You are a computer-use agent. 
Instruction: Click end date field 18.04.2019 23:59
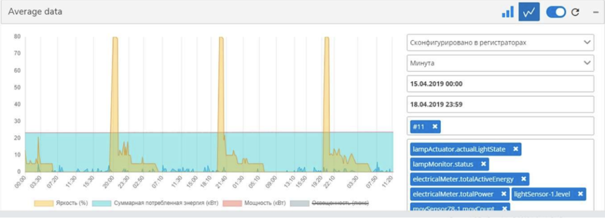click(500, 104)
